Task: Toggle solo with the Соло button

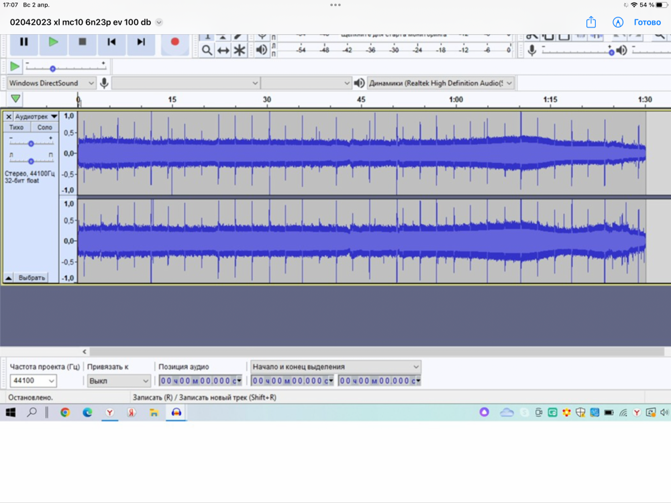Action: coord(44,127)
